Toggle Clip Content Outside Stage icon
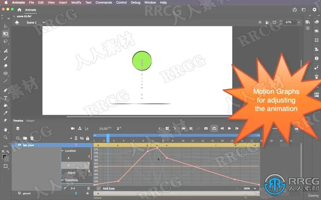The height and width of the screenshot is (200, 321). (274, 22)
